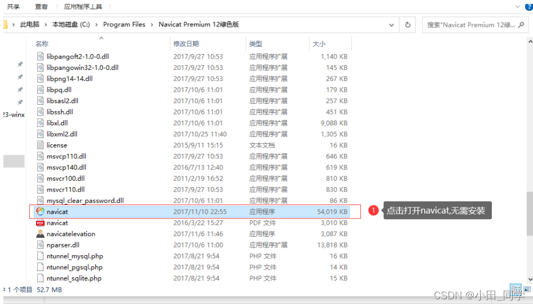Select the license file name

pos(57,145)
